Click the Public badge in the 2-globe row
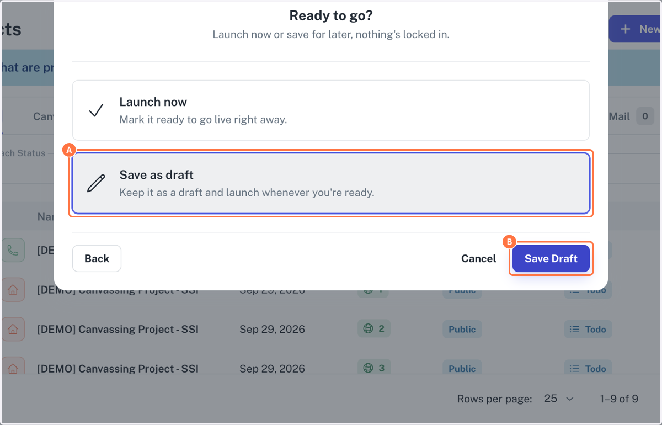 [462, 329]
